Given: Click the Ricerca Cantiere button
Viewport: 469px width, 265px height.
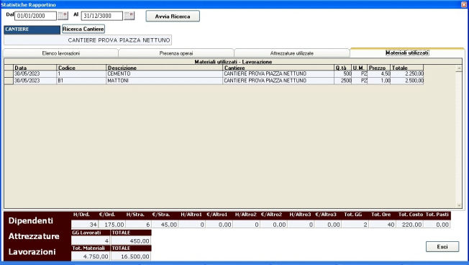Looking at the screenshot, I should (x=83, y=29).
